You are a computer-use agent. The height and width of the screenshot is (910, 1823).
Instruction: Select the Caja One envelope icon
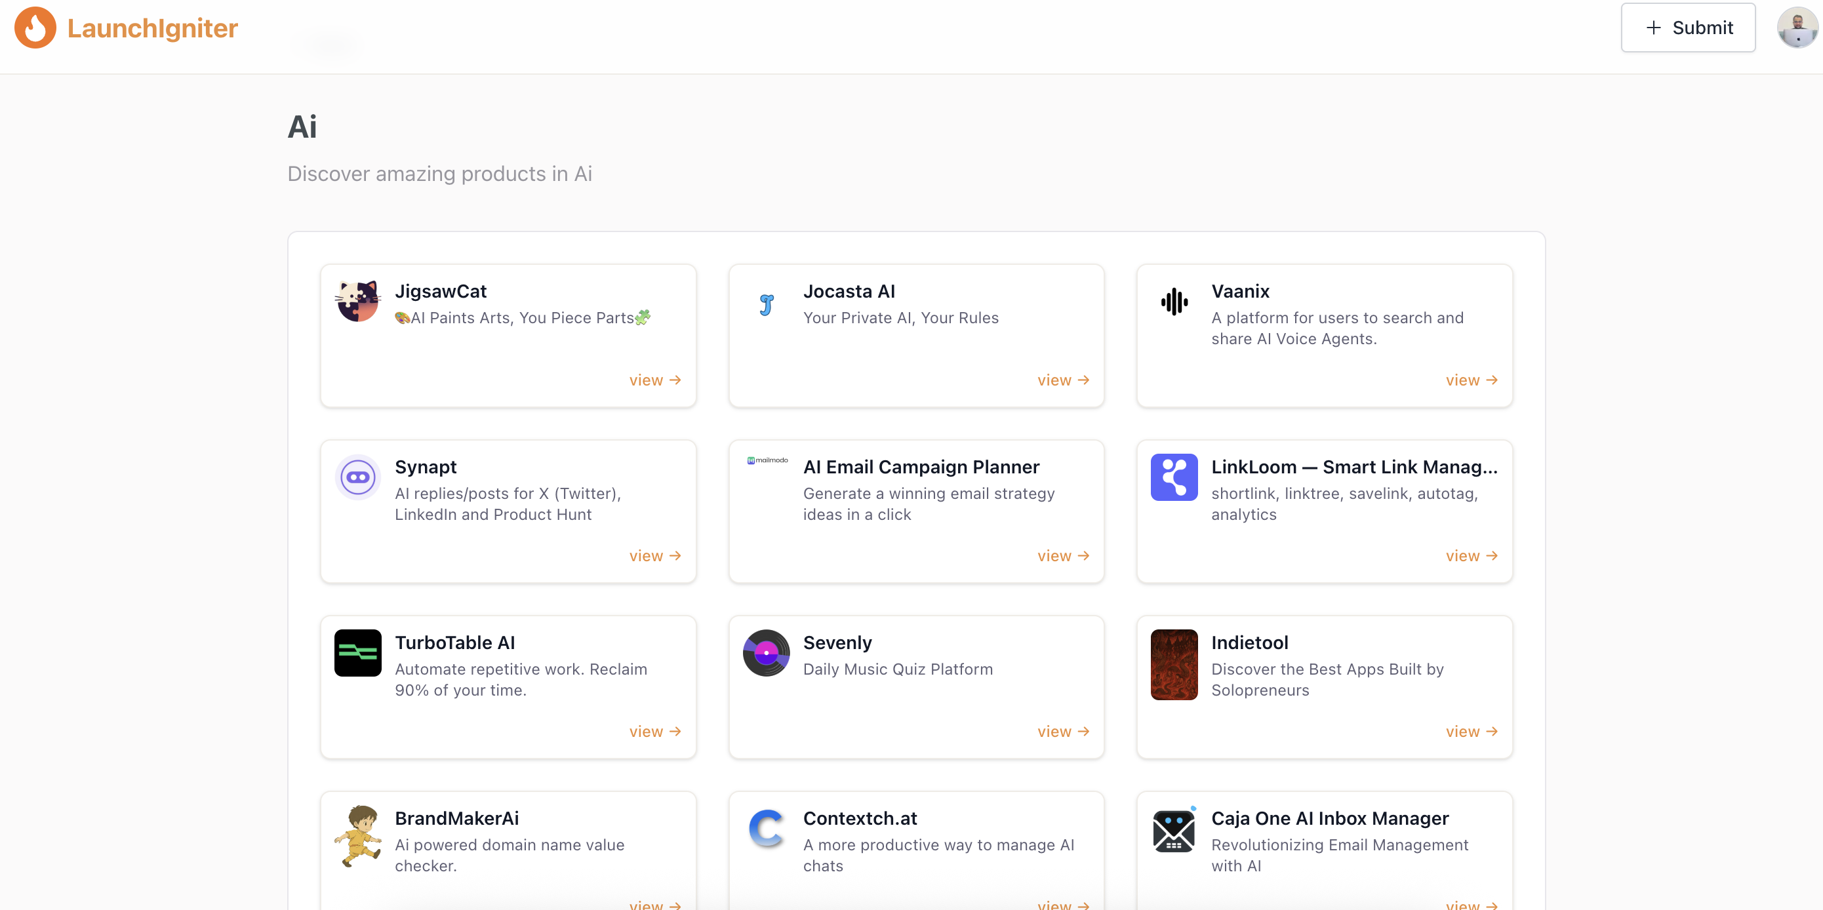1173,830
